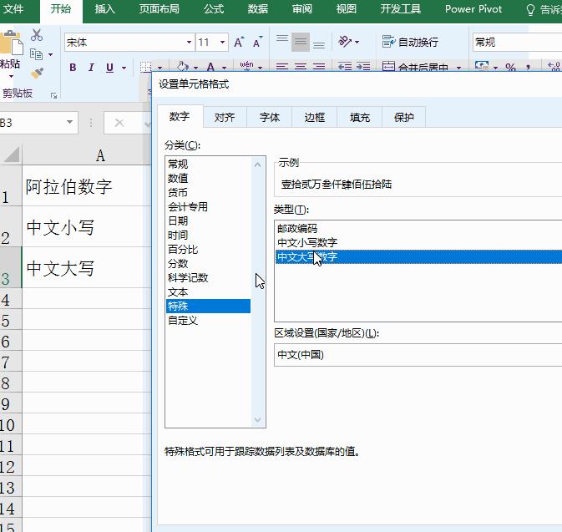Screen dimensions: 562x532
Task: Select 邮政编码 in type list
Action: (418, 228)
